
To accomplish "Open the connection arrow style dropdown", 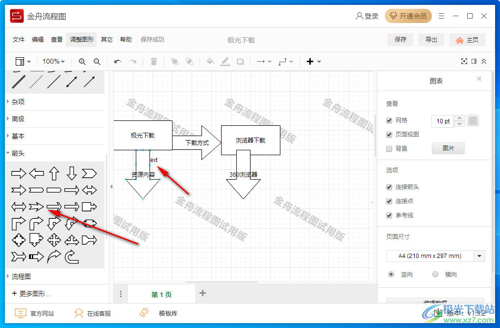I will pyautogui.click(x=264, y=62).
